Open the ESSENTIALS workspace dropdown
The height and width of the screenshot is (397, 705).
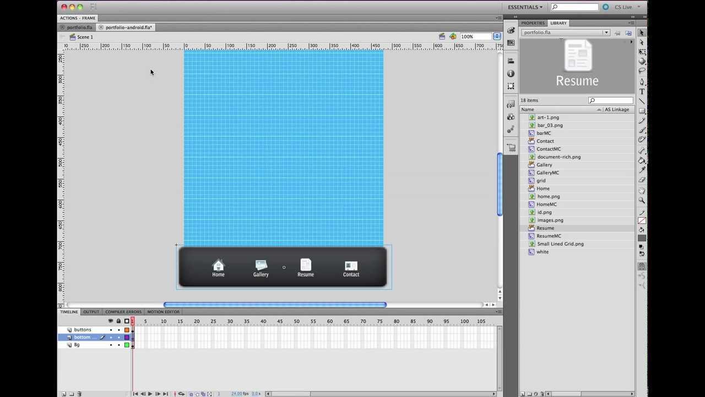click(525, 7)
